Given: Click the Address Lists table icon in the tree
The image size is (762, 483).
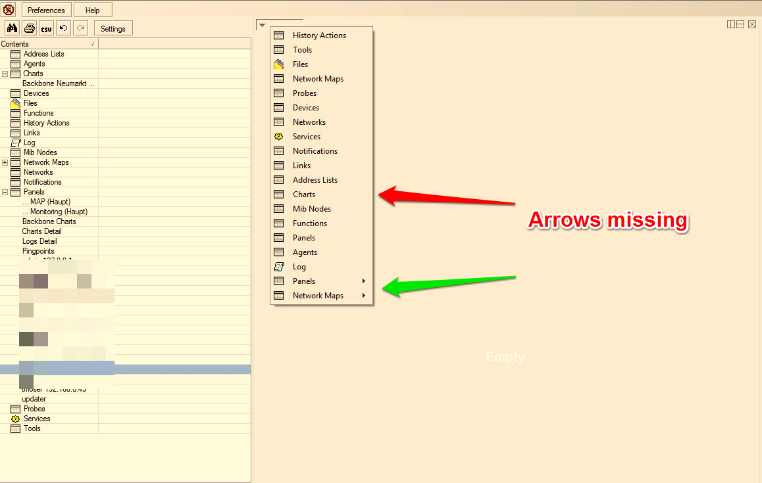Looking at the screenshot, I should pos(16,54).
